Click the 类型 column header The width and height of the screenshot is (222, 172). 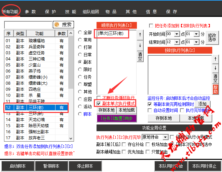(x=20, y=34)
